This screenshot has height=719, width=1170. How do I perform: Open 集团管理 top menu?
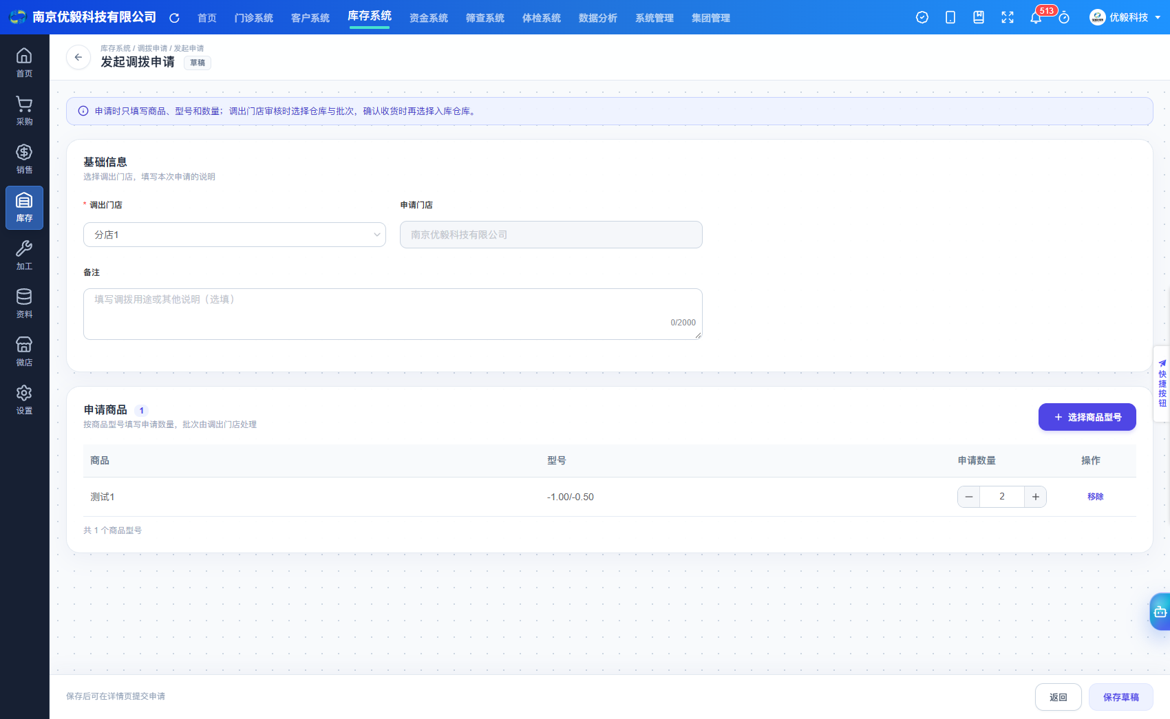pos(711,18)
